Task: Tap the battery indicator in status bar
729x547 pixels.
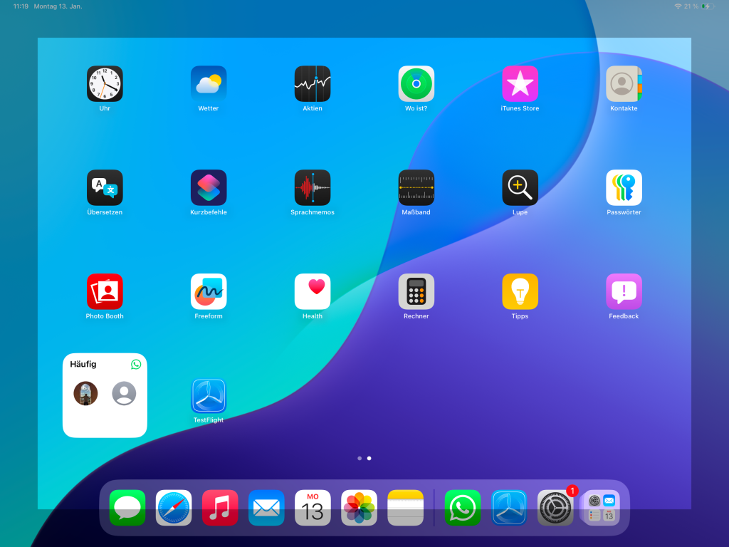Action: tap(708, 6)
